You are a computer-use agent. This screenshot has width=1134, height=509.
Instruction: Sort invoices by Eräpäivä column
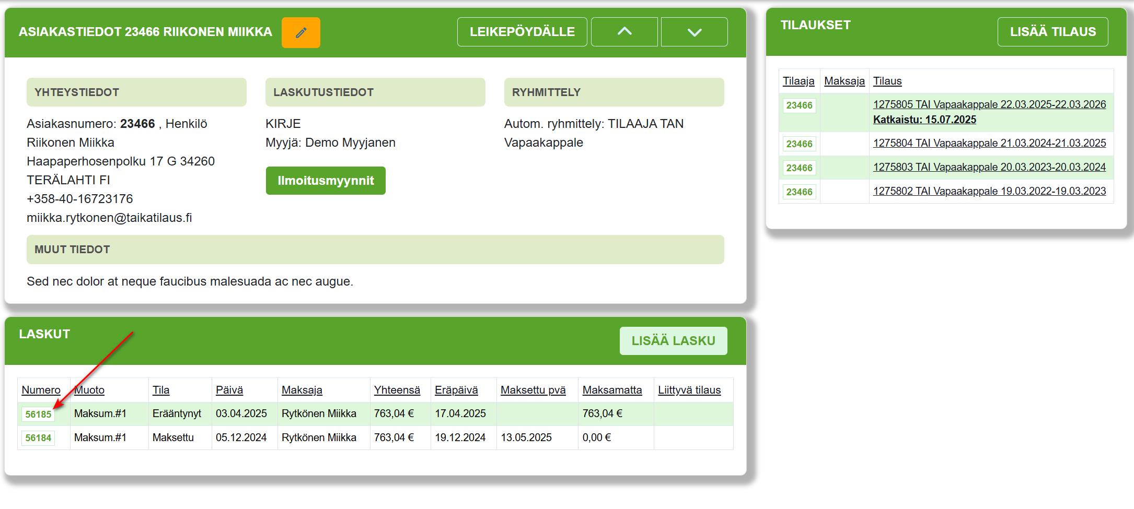pyautogui.click(x=456, y=390)
